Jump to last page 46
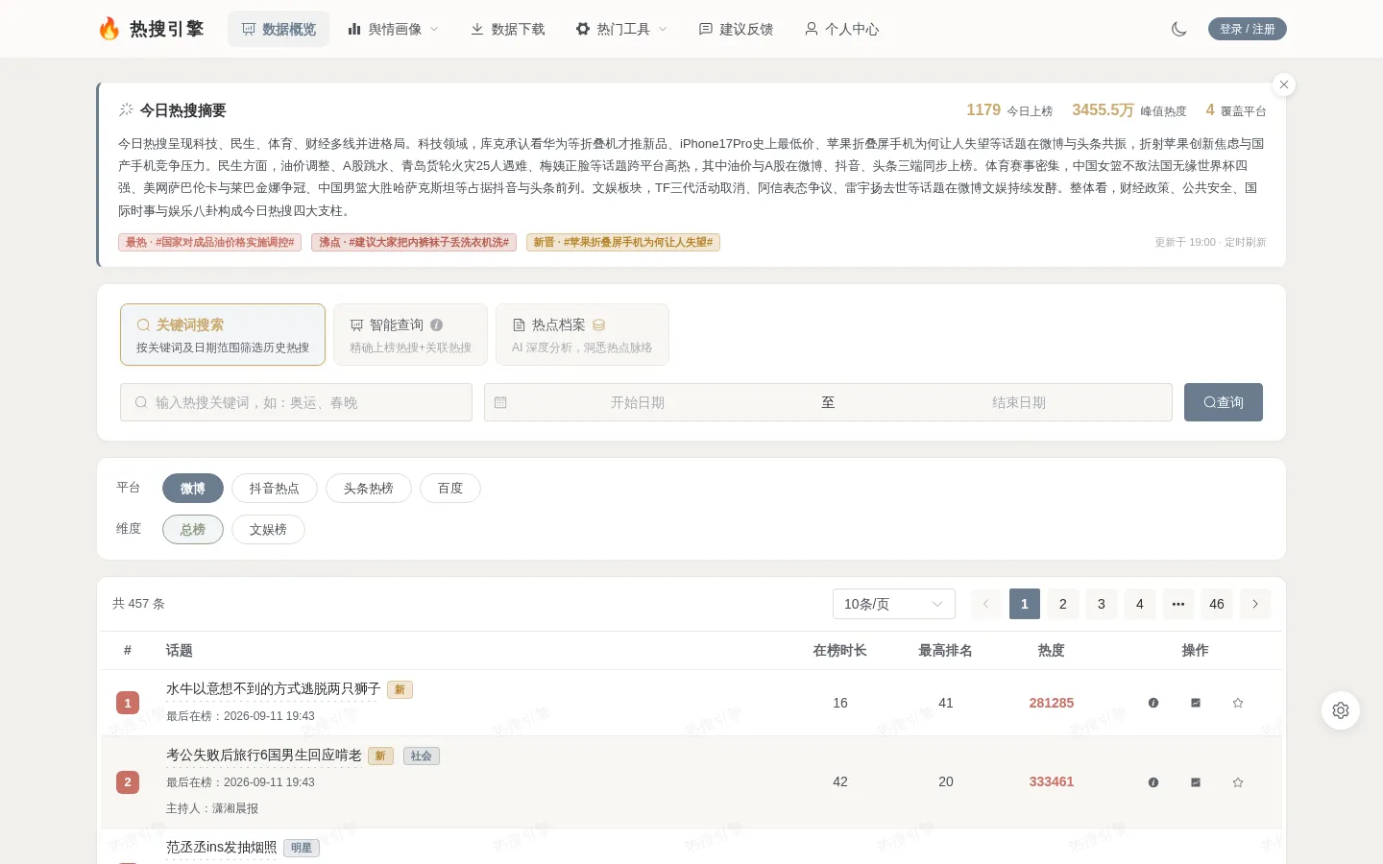This screenshot has width=1383, height=864. (1217, 604)
